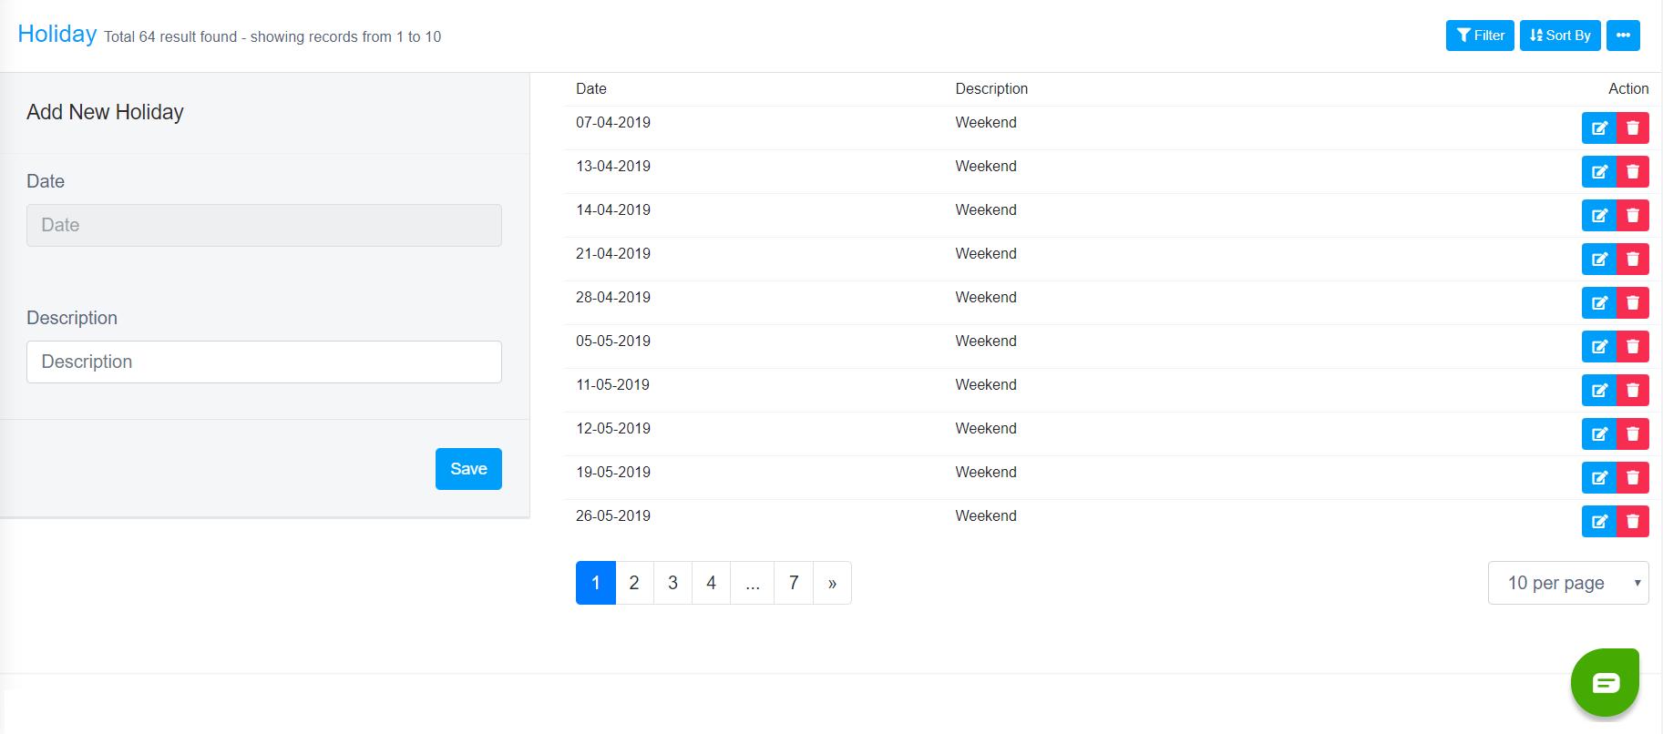This screenshot has width=1663, height=734.
Task: Open the three-dot more options menu
Action: (x=1623, y=36)
